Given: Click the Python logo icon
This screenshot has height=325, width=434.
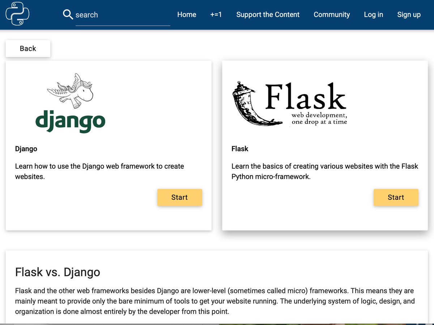Looking at the screenshot, I should (x=17, y=13).
